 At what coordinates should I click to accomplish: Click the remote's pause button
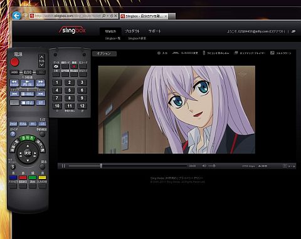coord(28,94)
